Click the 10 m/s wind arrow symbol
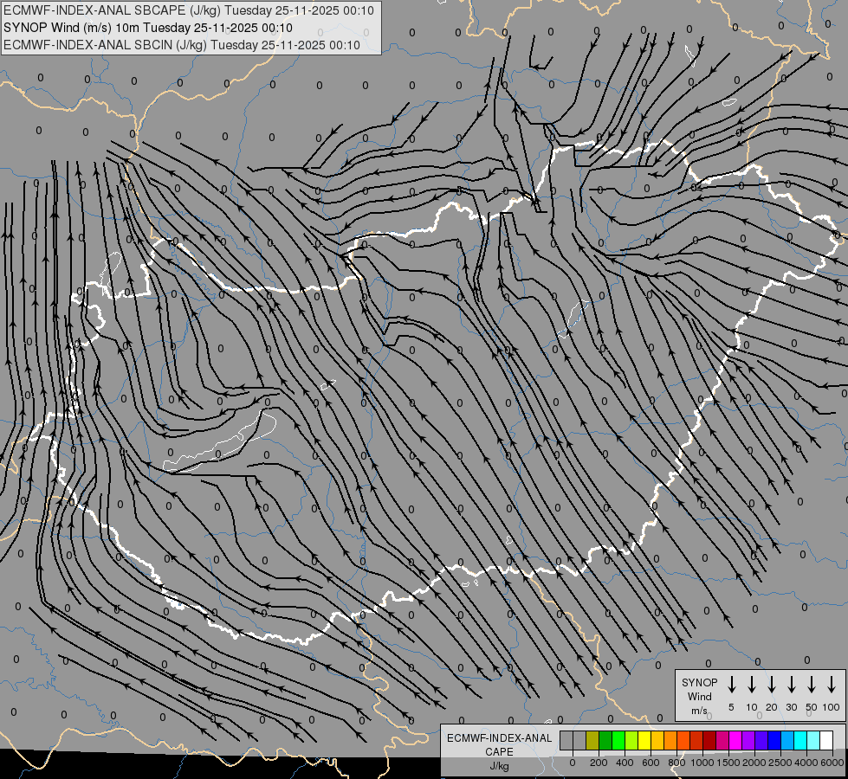 pyautogui.click(x=752, y=685)
